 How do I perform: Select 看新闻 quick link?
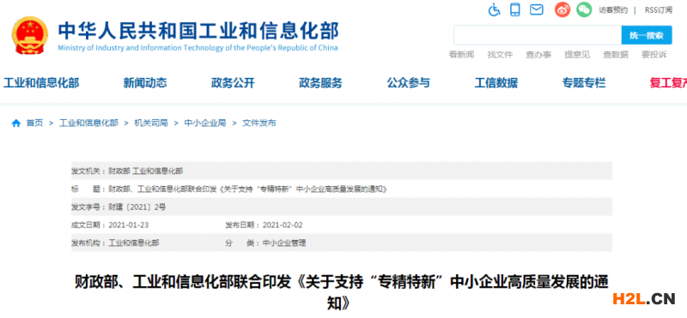coord(461,55)
